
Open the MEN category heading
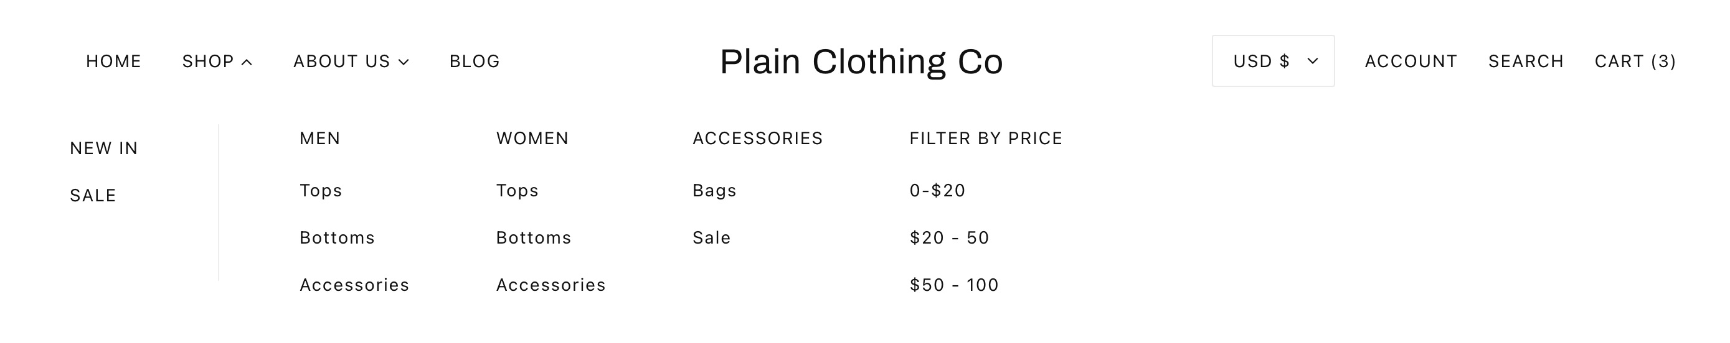(x=320, y=138)
